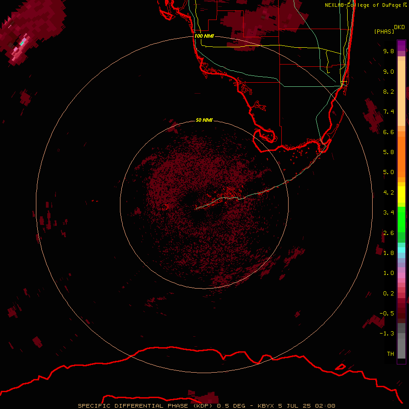Click the 50 NMI range ring label
Image resolution: width=409 pixels, height=409 pixels.
tap(204, 120)
